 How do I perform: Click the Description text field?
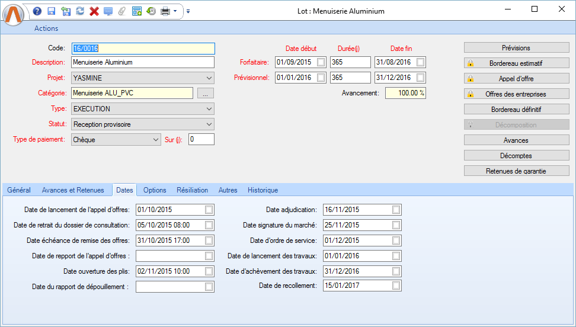pos(142,62)
